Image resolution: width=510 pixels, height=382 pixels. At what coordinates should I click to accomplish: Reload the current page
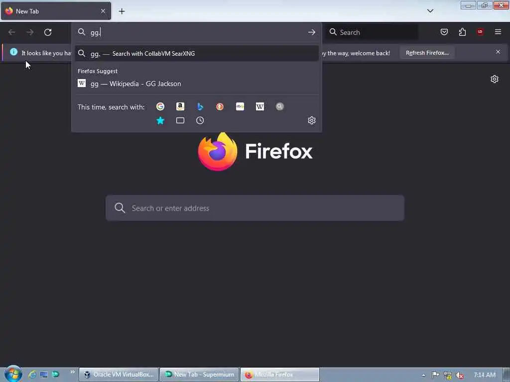click(48, 32)
